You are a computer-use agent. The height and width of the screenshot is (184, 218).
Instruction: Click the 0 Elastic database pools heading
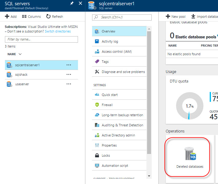(x=193, y=36)
